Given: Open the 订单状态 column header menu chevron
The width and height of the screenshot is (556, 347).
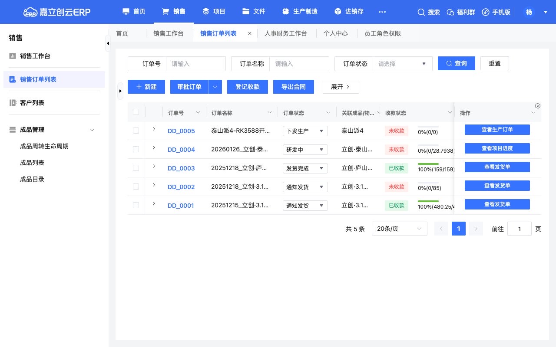Looking at the screenshot, I should 328,112.
